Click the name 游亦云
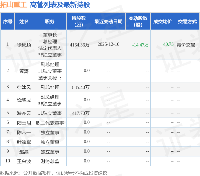Viewport: 200px width, 176px height. click(24, 113)
